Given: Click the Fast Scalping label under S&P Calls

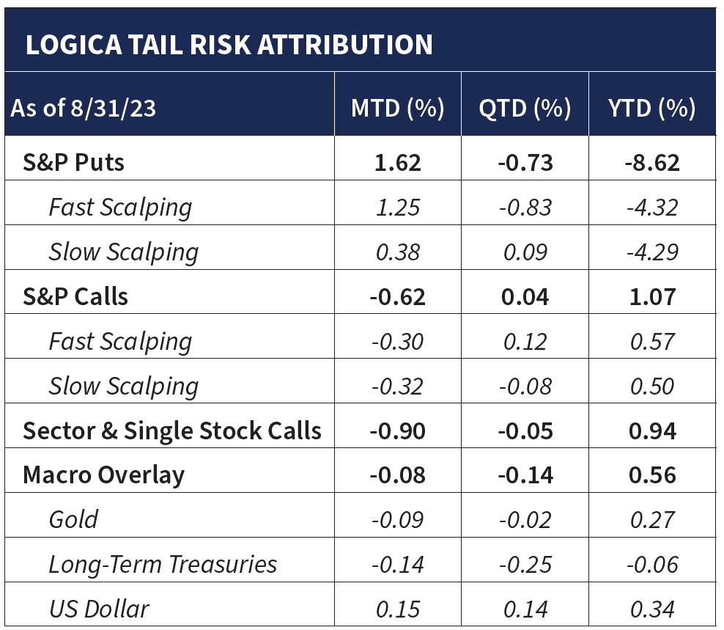Looking at the screenshot, I should click(120, 342).
